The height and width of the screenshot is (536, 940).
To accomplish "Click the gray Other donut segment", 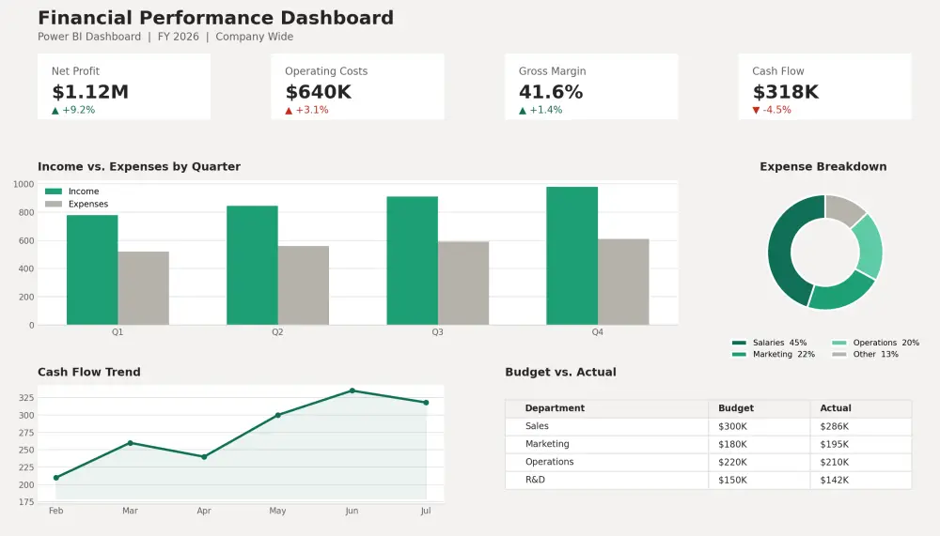I will coord(842,208).
